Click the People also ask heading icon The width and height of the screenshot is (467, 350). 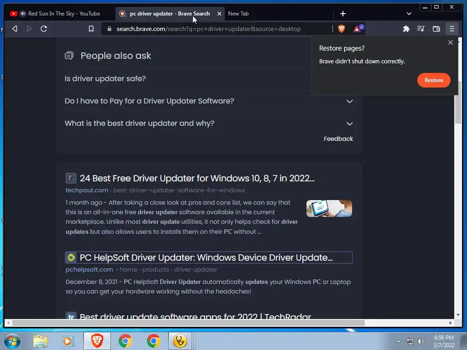pos(69,56)
